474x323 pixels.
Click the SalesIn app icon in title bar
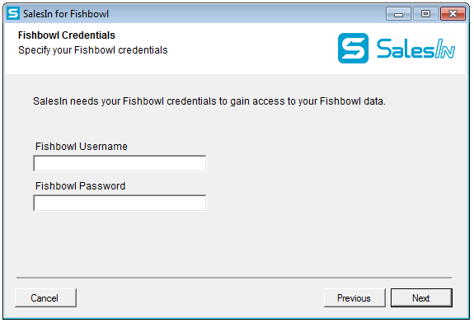[13, 14]
